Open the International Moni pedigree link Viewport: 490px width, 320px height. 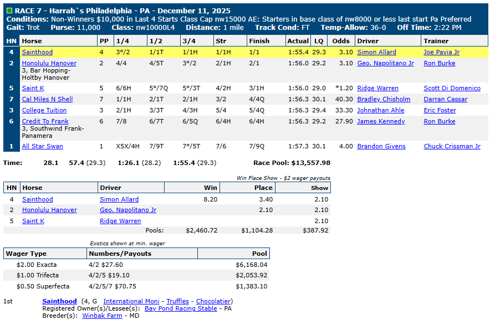pyautogui.click(x=131, y=301)
